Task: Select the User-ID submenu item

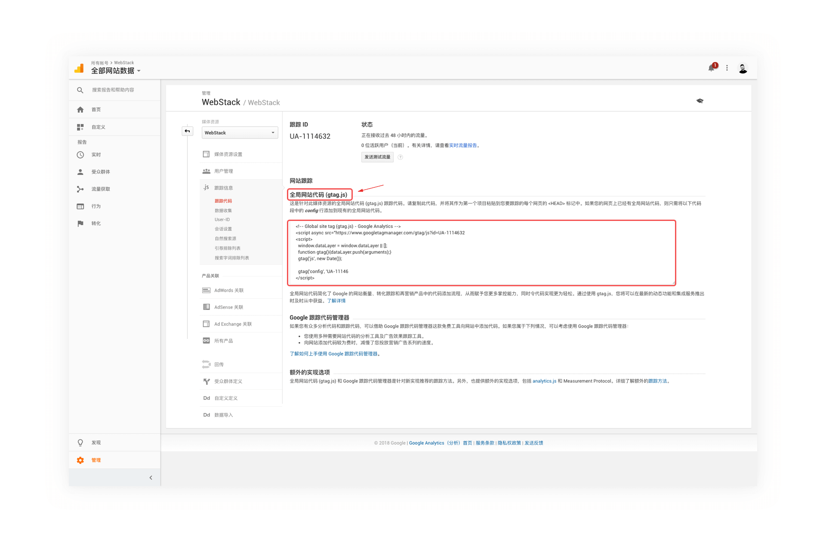Action: tap(222, 220)
